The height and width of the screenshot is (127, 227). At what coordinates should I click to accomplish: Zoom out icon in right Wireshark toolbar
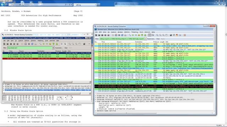[x=160, y=35]
